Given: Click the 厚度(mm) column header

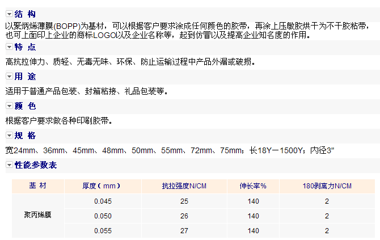Looking at the screenshot, I should [103, 186].
